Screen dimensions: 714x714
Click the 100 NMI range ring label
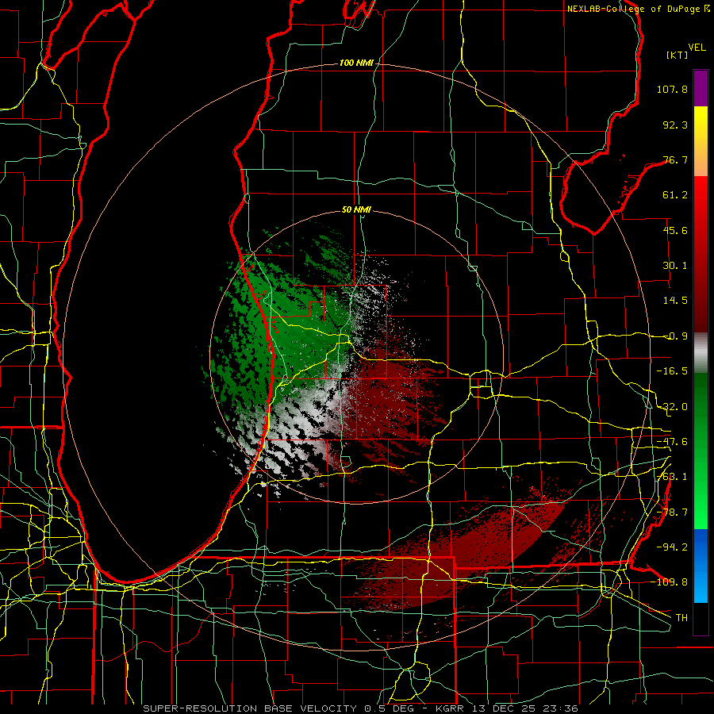click(356, 63)
